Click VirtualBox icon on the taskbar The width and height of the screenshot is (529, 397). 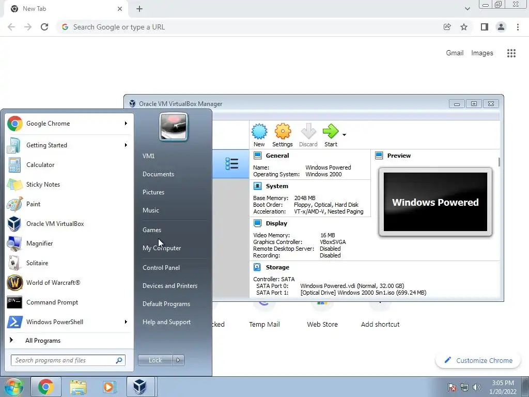click(x=139, y=387)
